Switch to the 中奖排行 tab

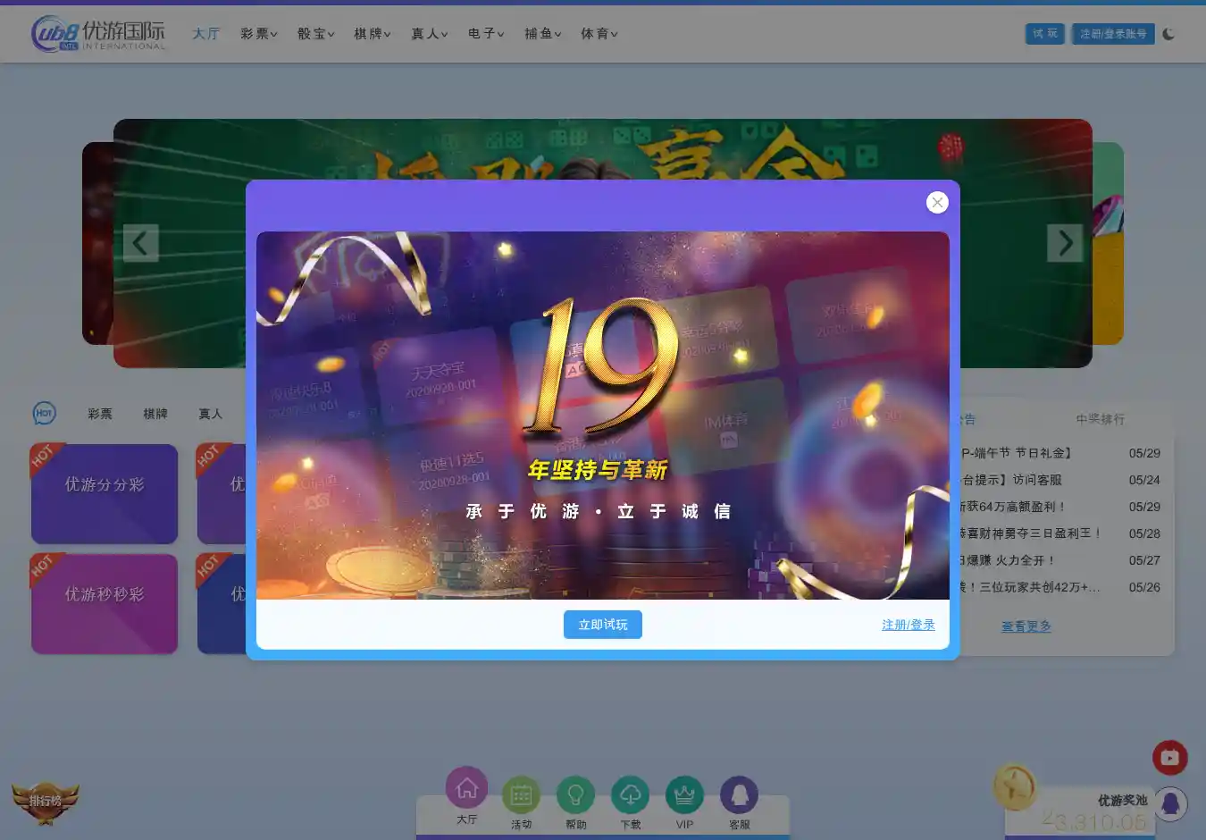[1100, 419]
